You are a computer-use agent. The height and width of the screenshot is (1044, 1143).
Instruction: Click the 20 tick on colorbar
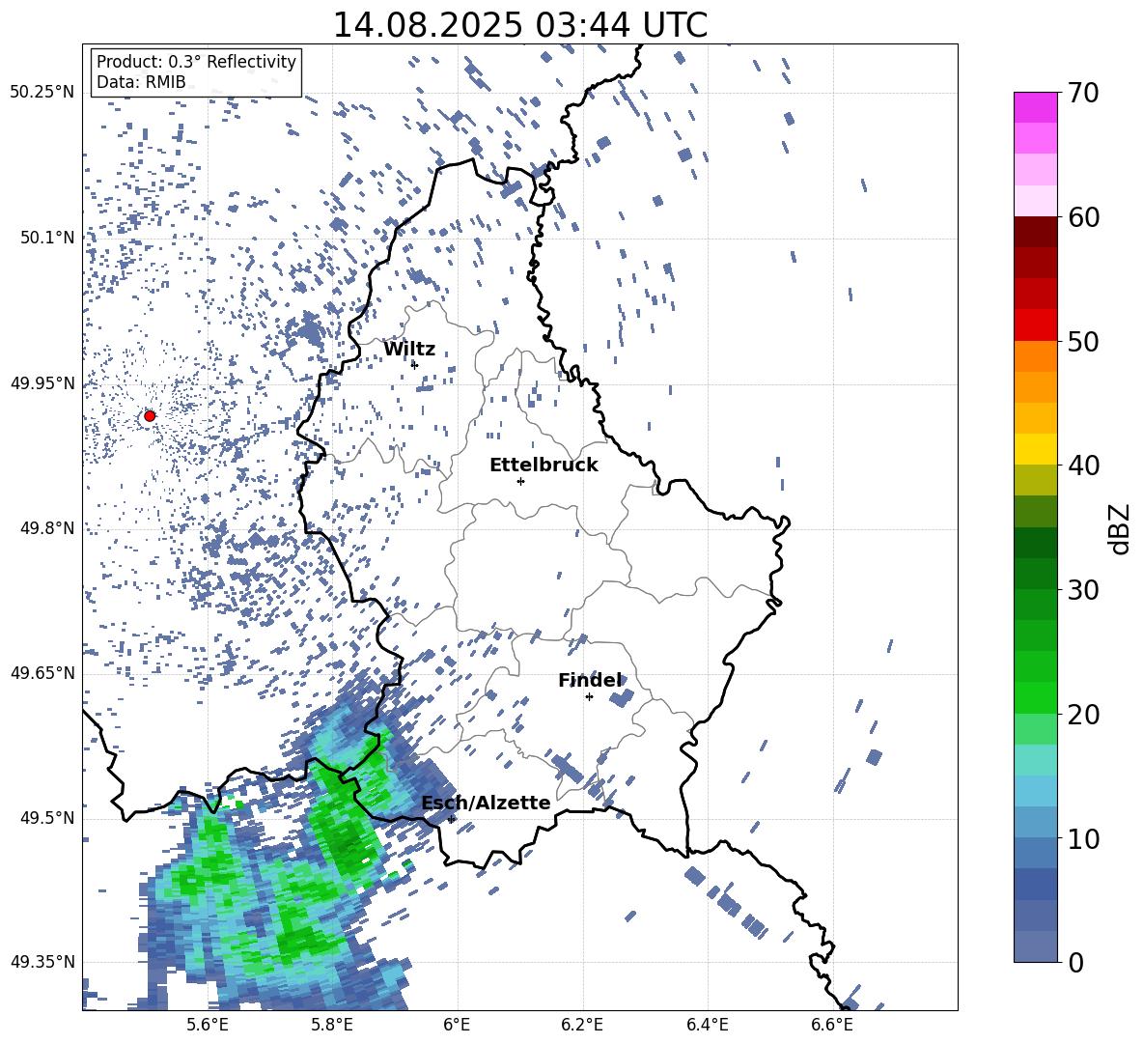1083,714
